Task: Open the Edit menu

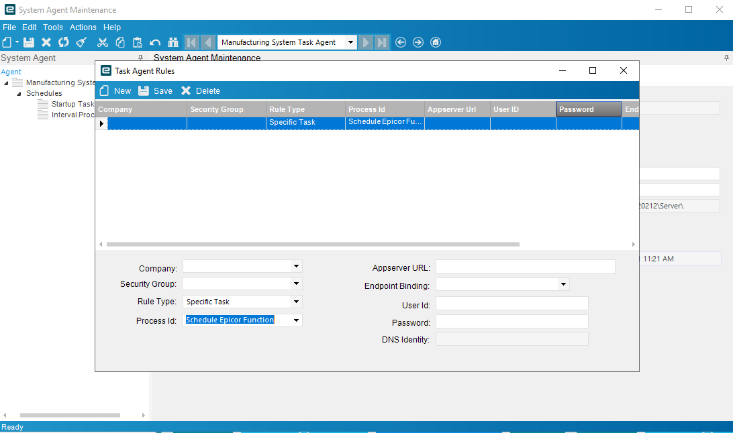Action: click(29, 27)
